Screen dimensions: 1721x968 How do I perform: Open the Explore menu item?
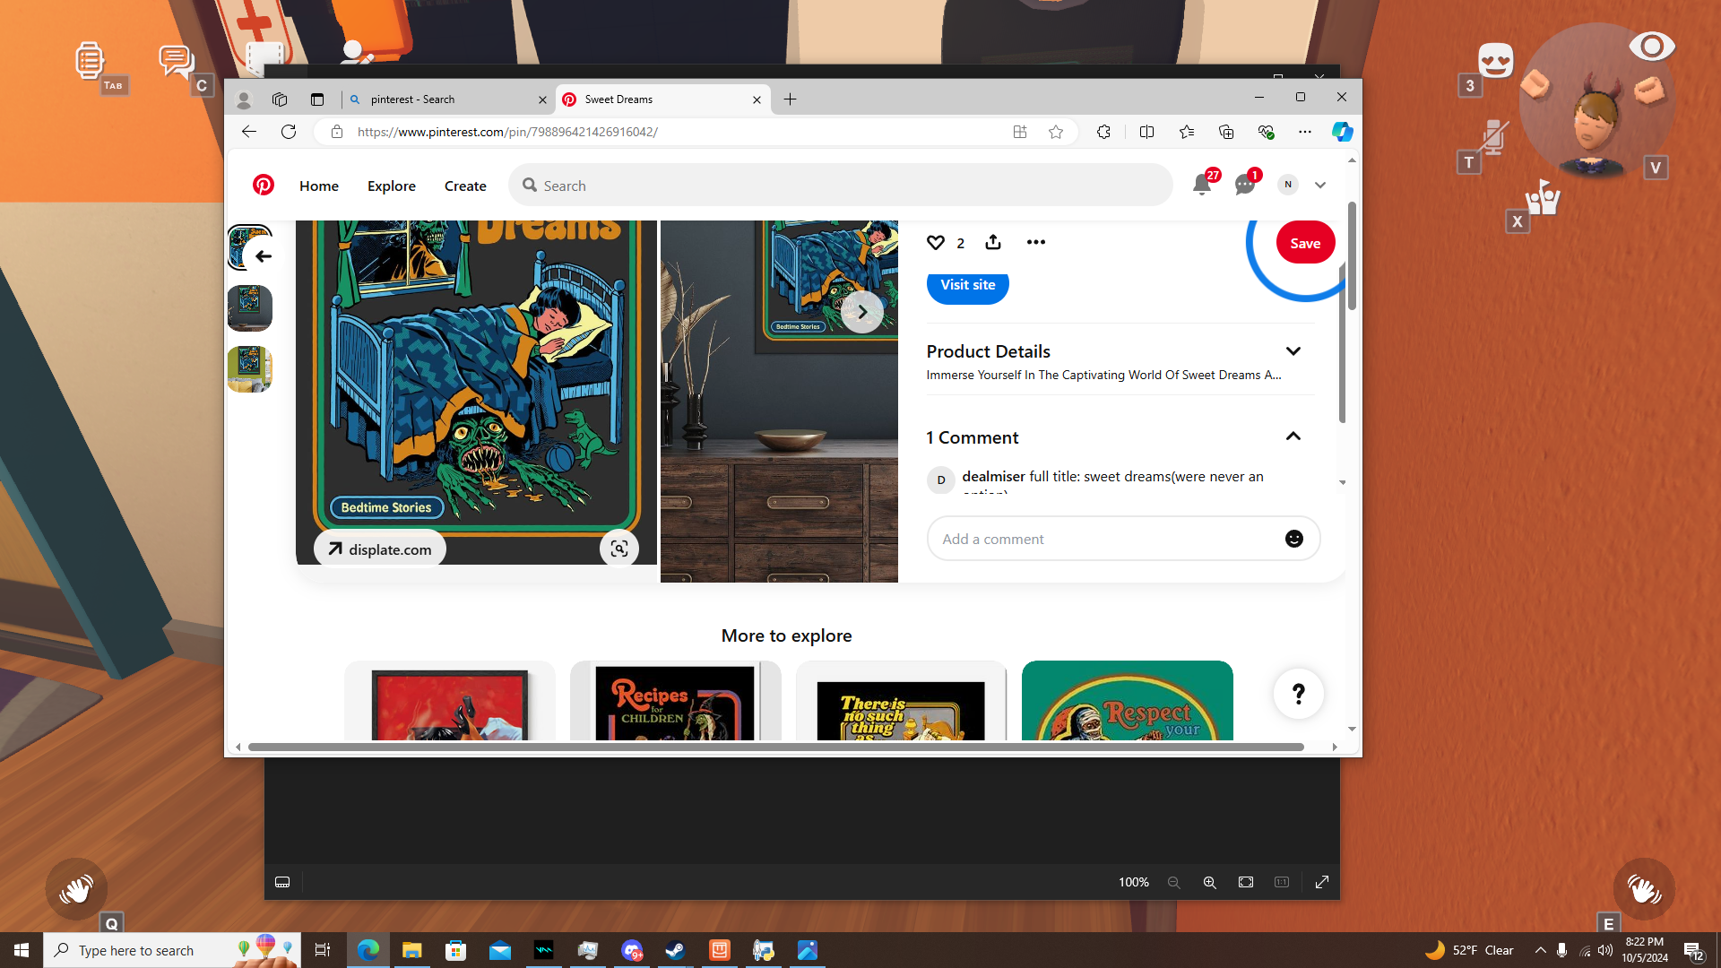[x=391, y=186]
